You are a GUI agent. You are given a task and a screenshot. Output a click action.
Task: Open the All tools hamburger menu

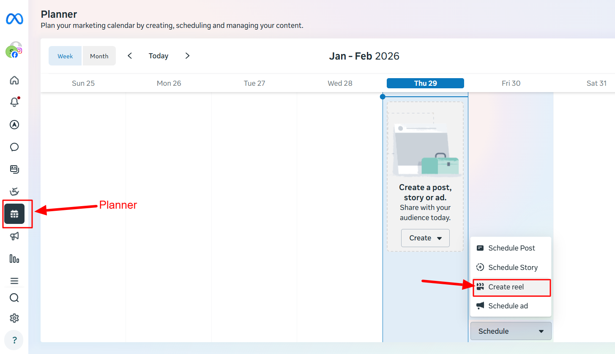[x=14, y=281]
